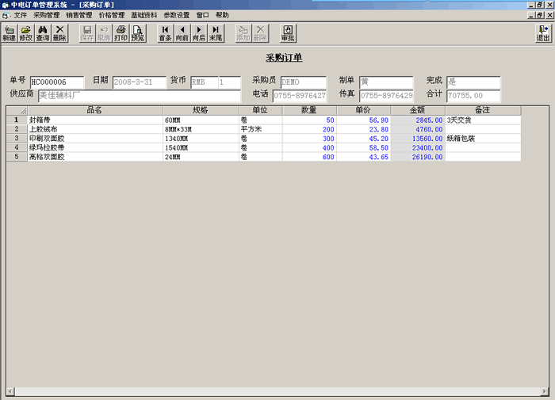Image resolution: width=555 pixels, height=400 pixels.
Task: Click the 传真 field showing 0755-8976429
Action: click(x=386, y=96)
